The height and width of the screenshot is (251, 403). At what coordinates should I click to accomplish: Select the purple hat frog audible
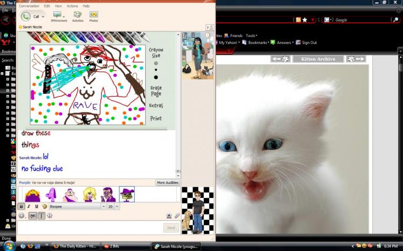(x=127, y=194)
